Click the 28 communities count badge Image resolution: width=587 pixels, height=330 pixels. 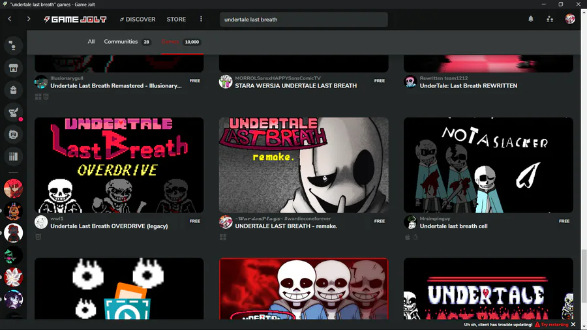[x=146, y=42]
